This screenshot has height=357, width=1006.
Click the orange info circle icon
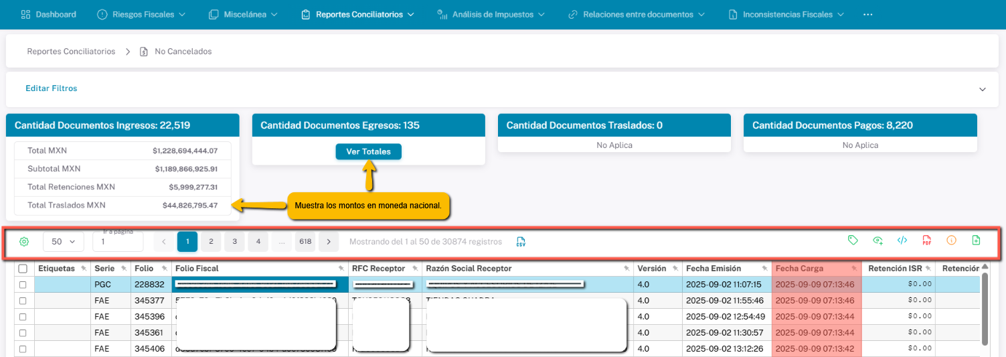click(951, 240)
